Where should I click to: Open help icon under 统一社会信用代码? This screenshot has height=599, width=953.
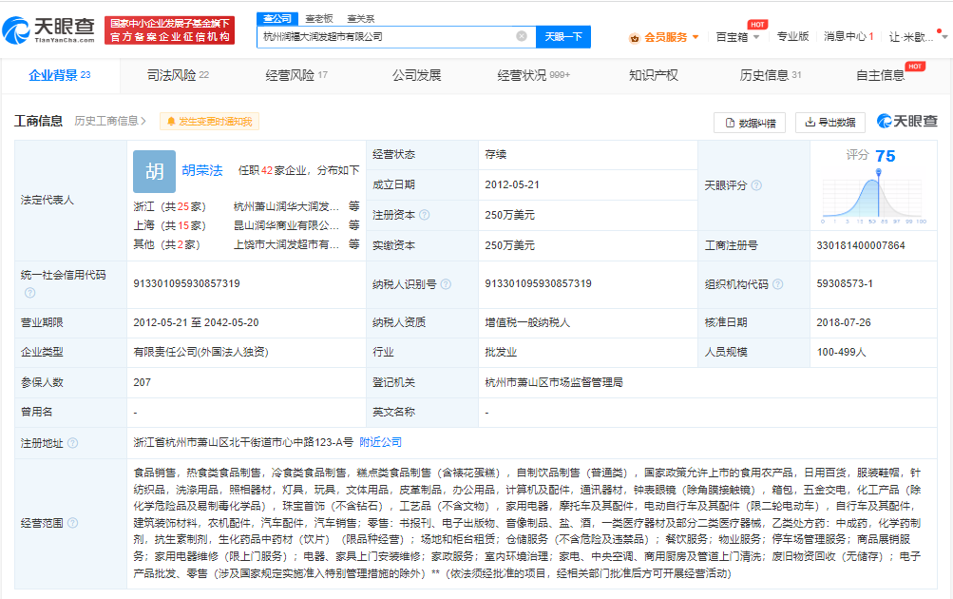[x=29, y=293]
